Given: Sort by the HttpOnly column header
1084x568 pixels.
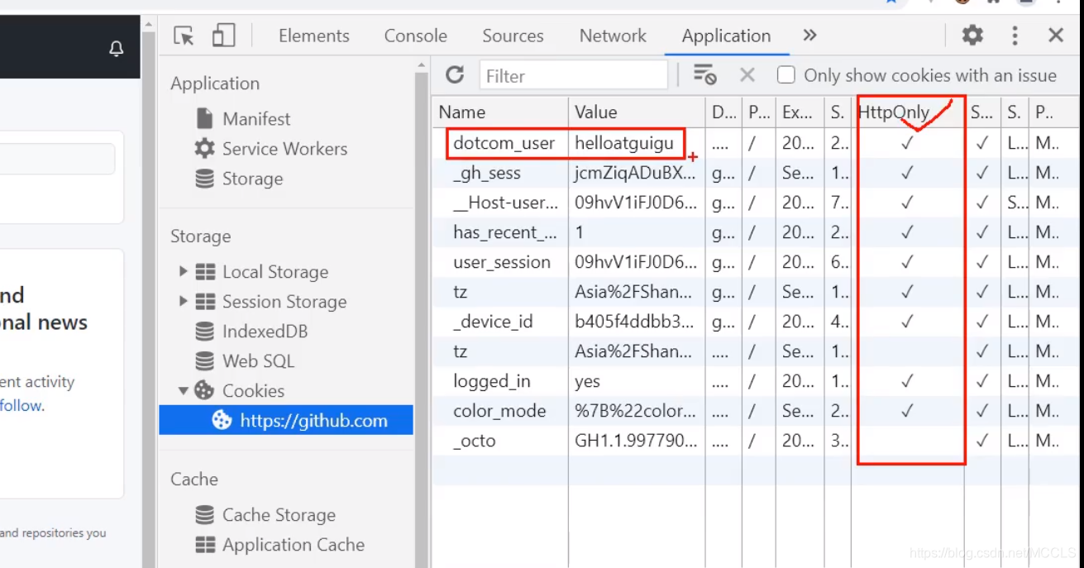Looking at the screenshot, I should [908, 112].
